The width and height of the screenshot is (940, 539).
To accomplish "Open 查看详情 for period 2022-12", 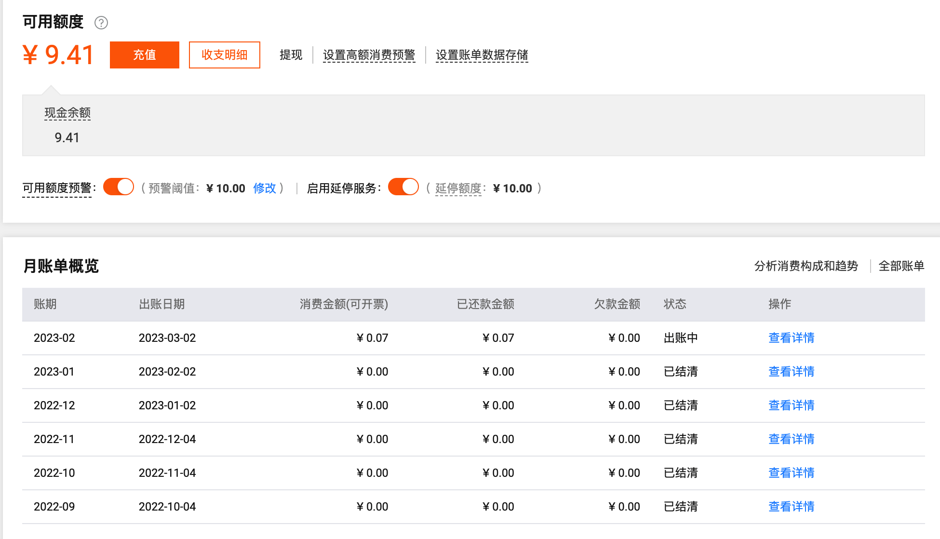I will 791,405.
